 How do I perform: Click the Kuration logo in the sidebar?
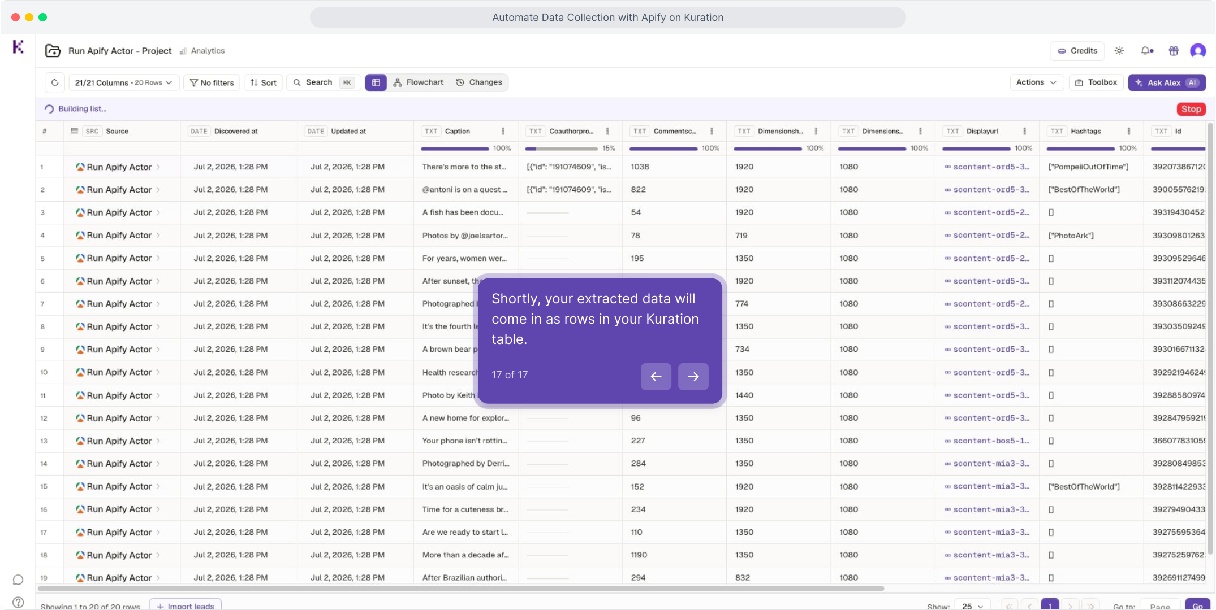[x=18, y=47]
